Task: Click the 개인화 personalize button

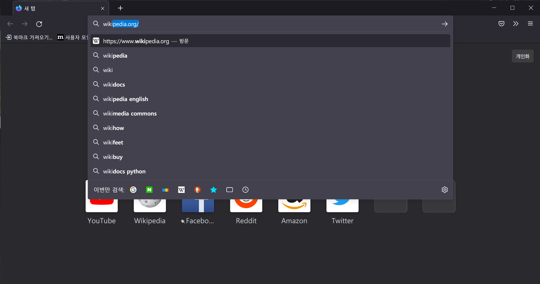Action: (x=523, y=56)
